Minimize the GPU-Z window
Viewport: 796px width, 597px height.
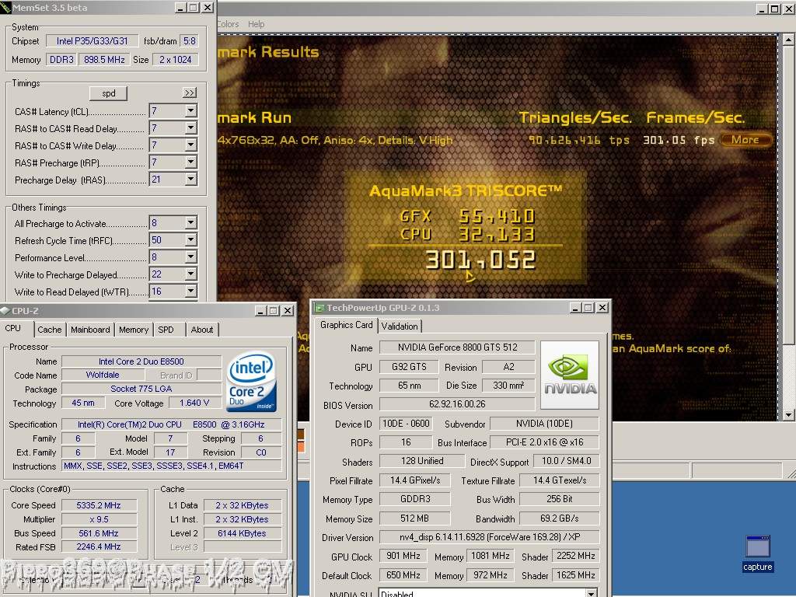pos(576,308)
